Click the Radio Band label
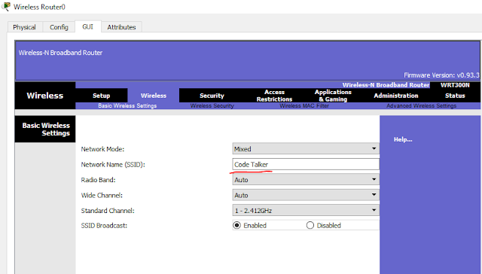482x274 pixels. tap(98, 180)
